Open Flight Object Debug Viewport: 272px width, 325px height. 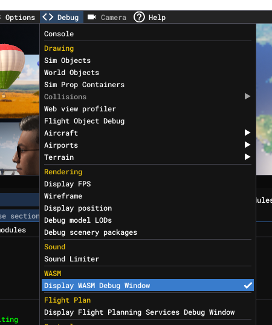pos(147,121)
